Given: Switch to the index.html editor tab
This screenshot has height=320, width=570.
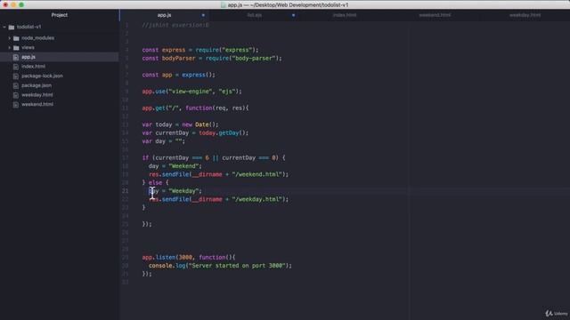Looking at the screenshot, I should pos(345,15).
